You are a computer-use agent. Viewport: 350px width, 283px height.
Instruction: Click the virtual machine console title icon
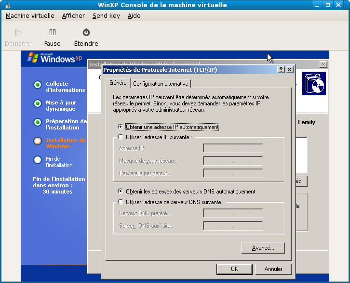pos(8,5)
